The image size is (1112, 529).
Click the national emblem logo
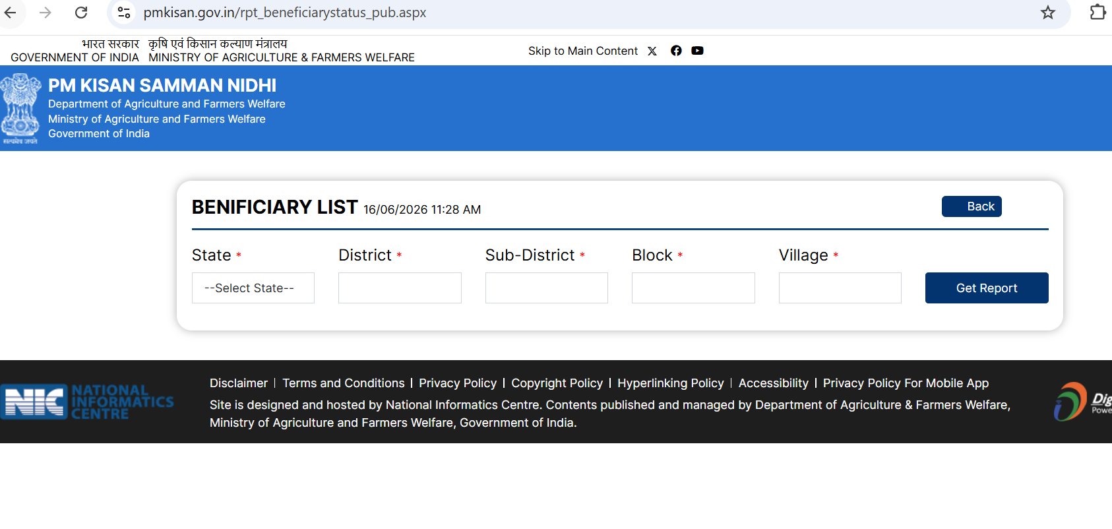20,108
